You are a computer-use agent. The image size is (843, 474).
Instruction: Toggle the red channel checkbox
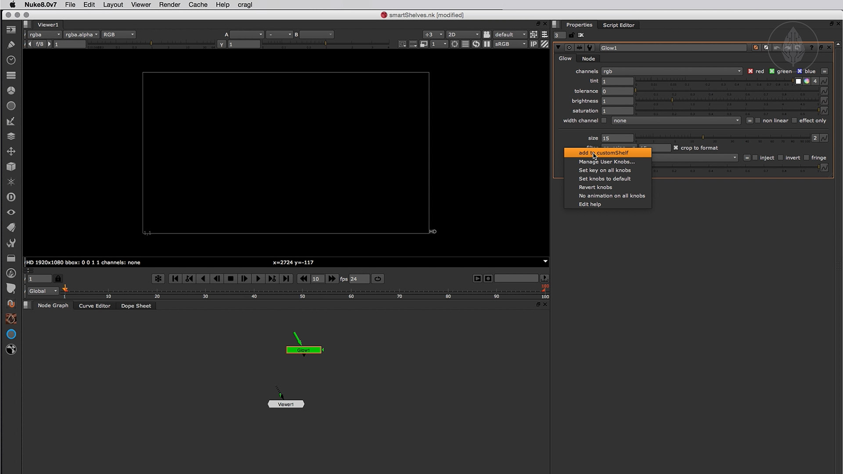(750, 71)
